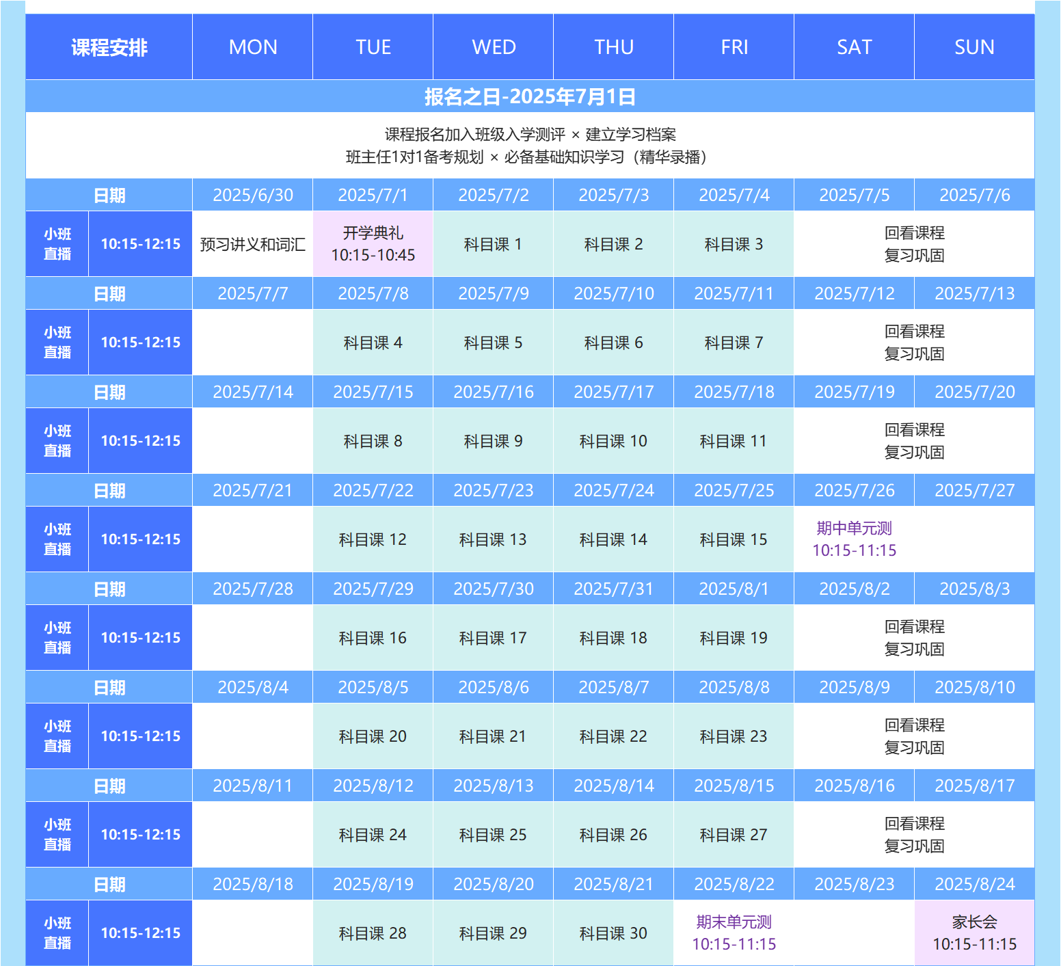Image resolution: width=1061 pixels, height=966 pixels.
Task: Select the WED column header
Action: (x=493, y=47)
